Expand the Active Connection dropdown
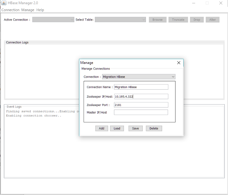228x195 pixels. pyautogui.click(x=53, y=20)
